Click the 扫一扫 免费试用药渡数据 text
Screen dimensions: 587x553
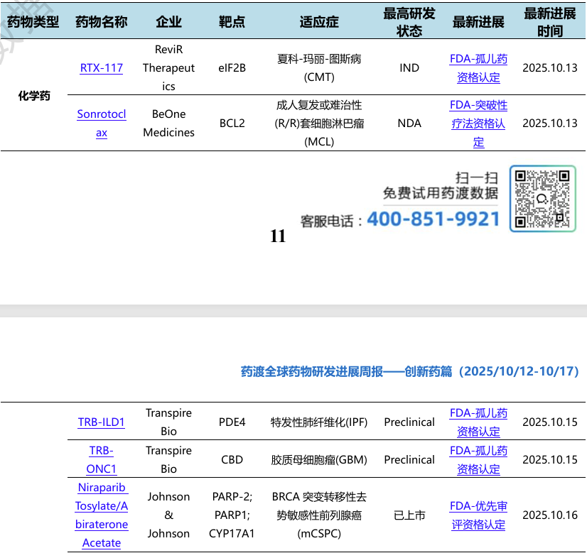(x=441, y=185)
